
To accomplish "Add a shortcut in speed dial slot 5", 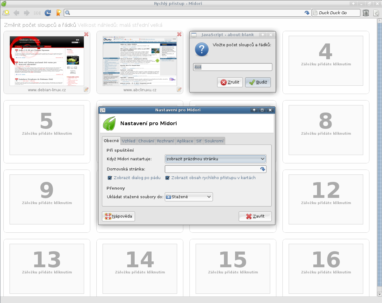I will coord(47,130).
